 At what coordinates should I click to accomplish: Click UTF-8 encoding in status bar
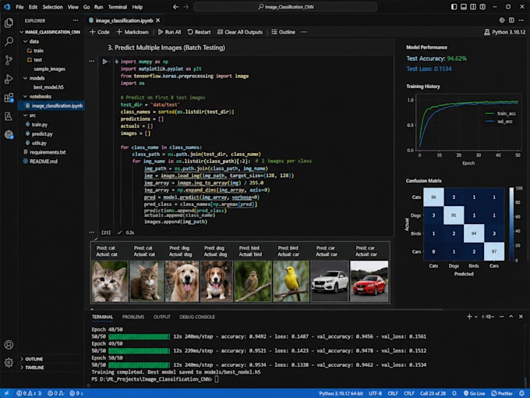coord(375,393)
